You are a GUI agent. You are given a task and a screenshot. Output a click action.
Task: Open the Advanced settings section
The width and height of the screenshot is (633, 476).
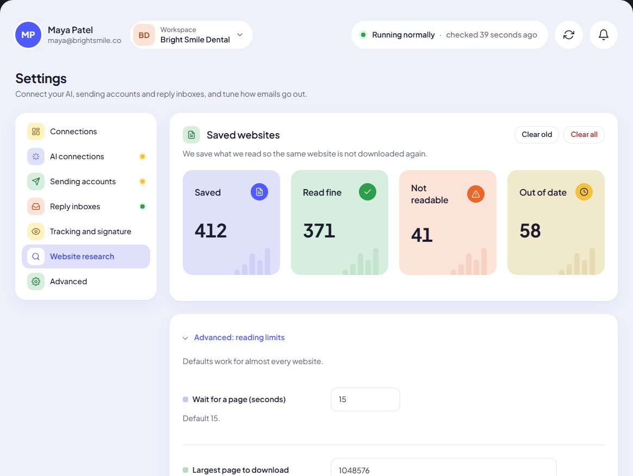pos(86,281)
